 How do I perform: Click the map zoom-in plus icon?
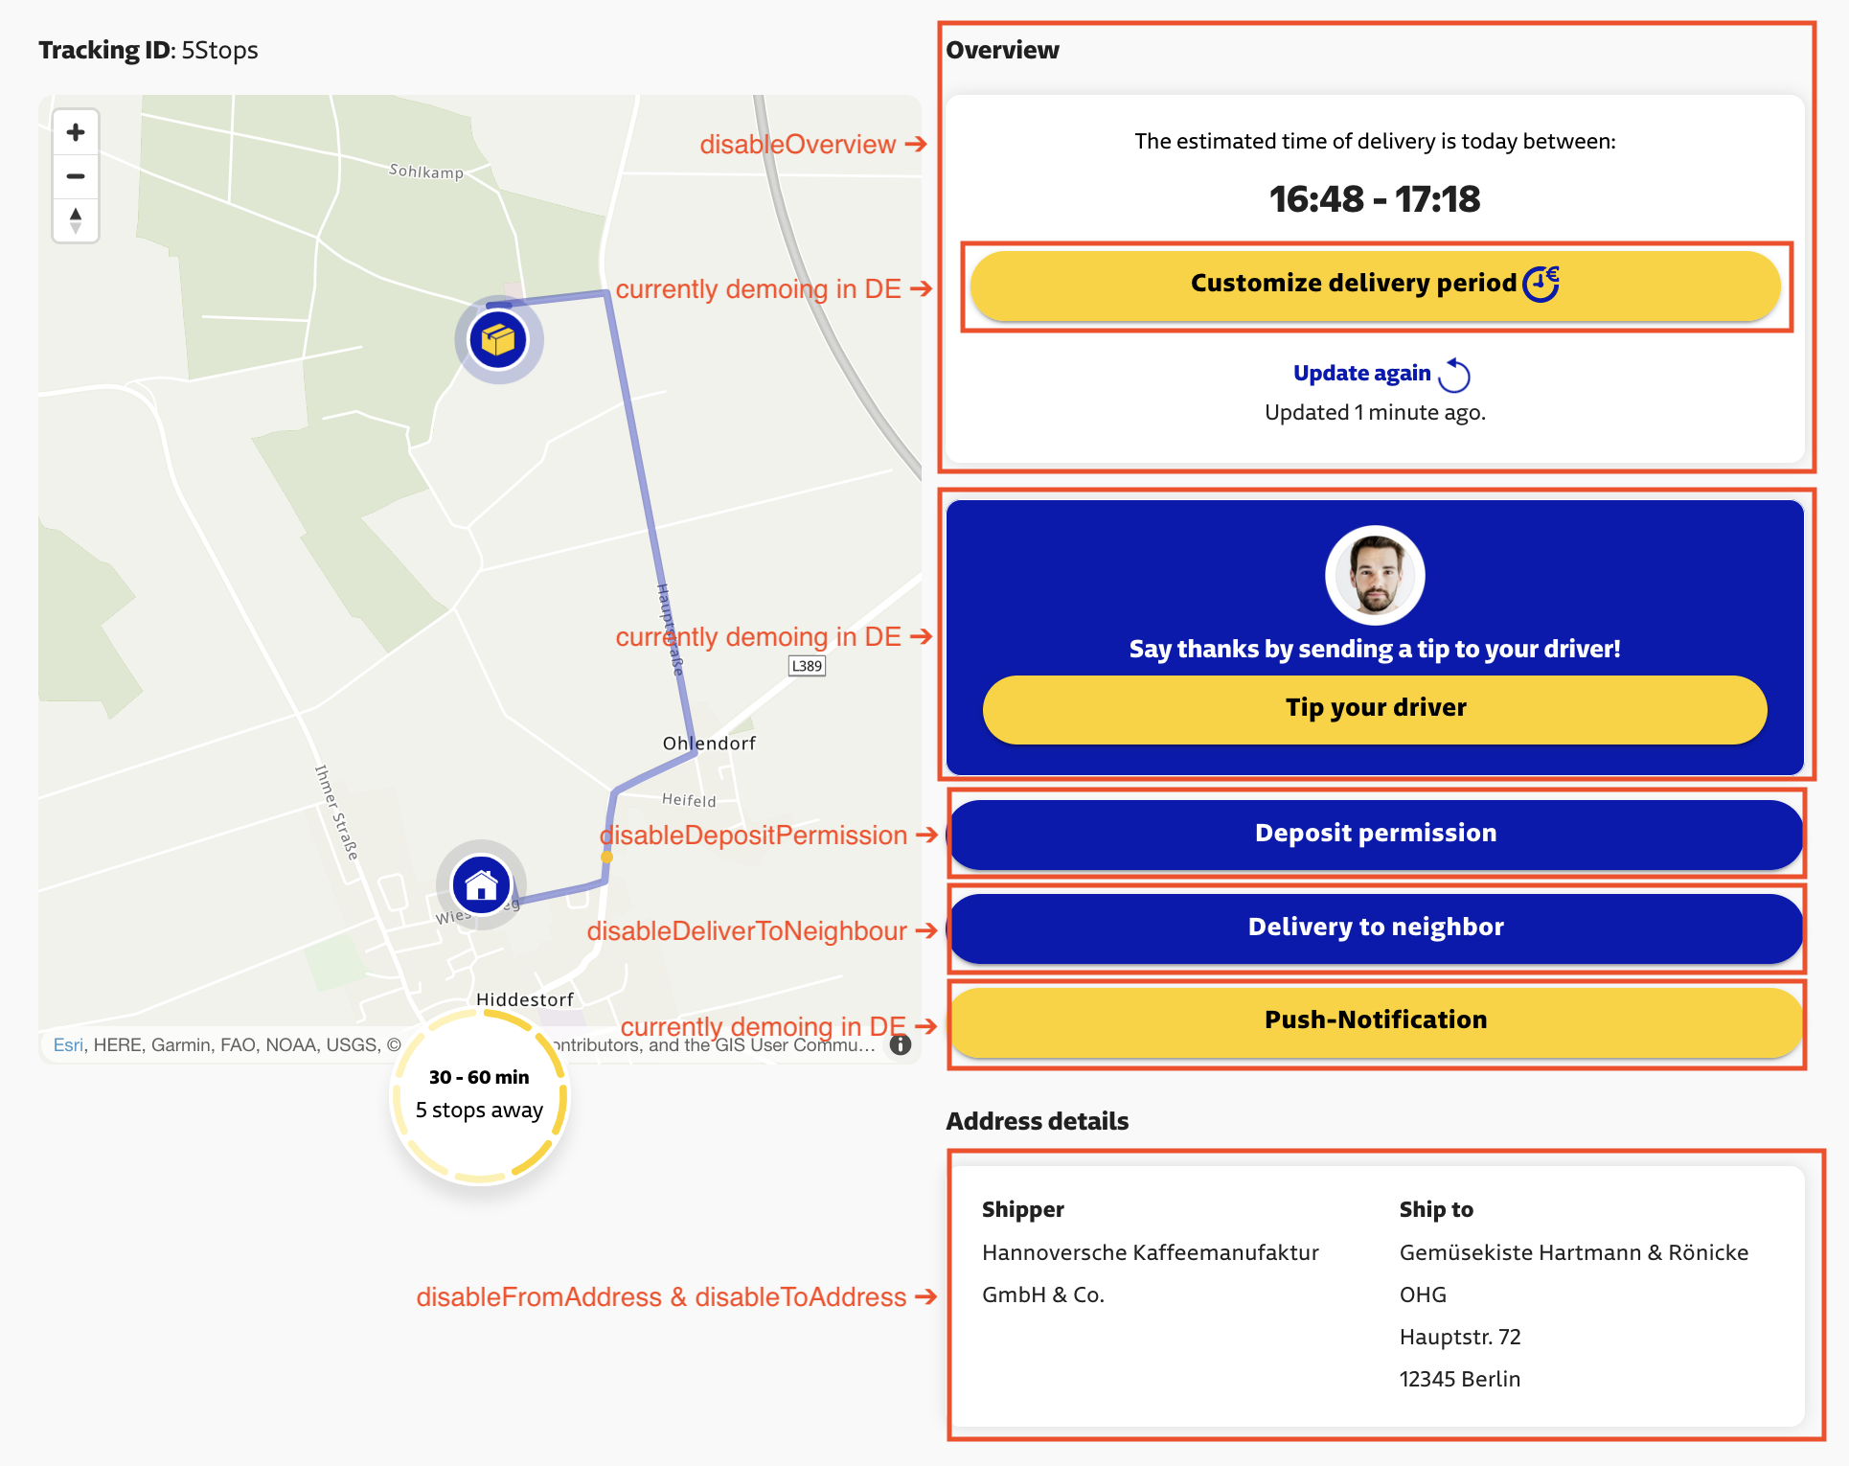click(77, 132)
